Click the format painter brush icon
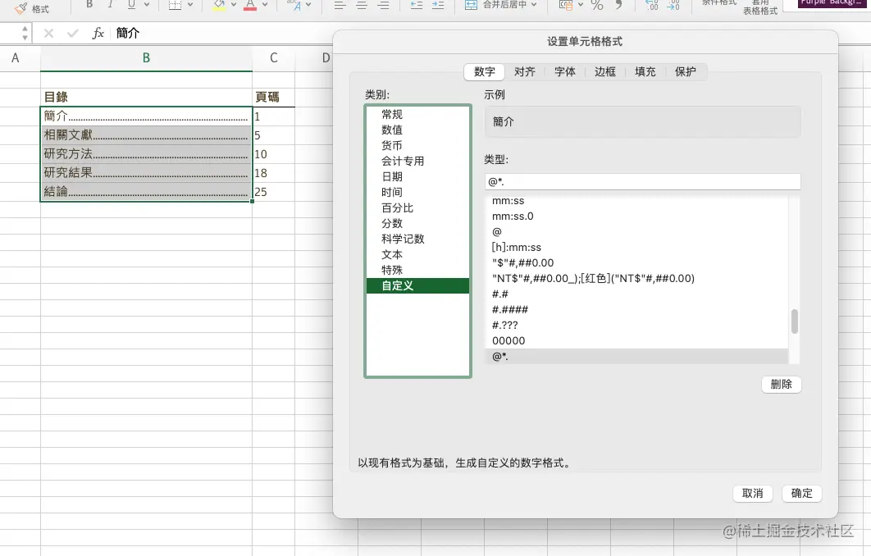The height and width of the screenshot is (556, 871). (21, 8)
